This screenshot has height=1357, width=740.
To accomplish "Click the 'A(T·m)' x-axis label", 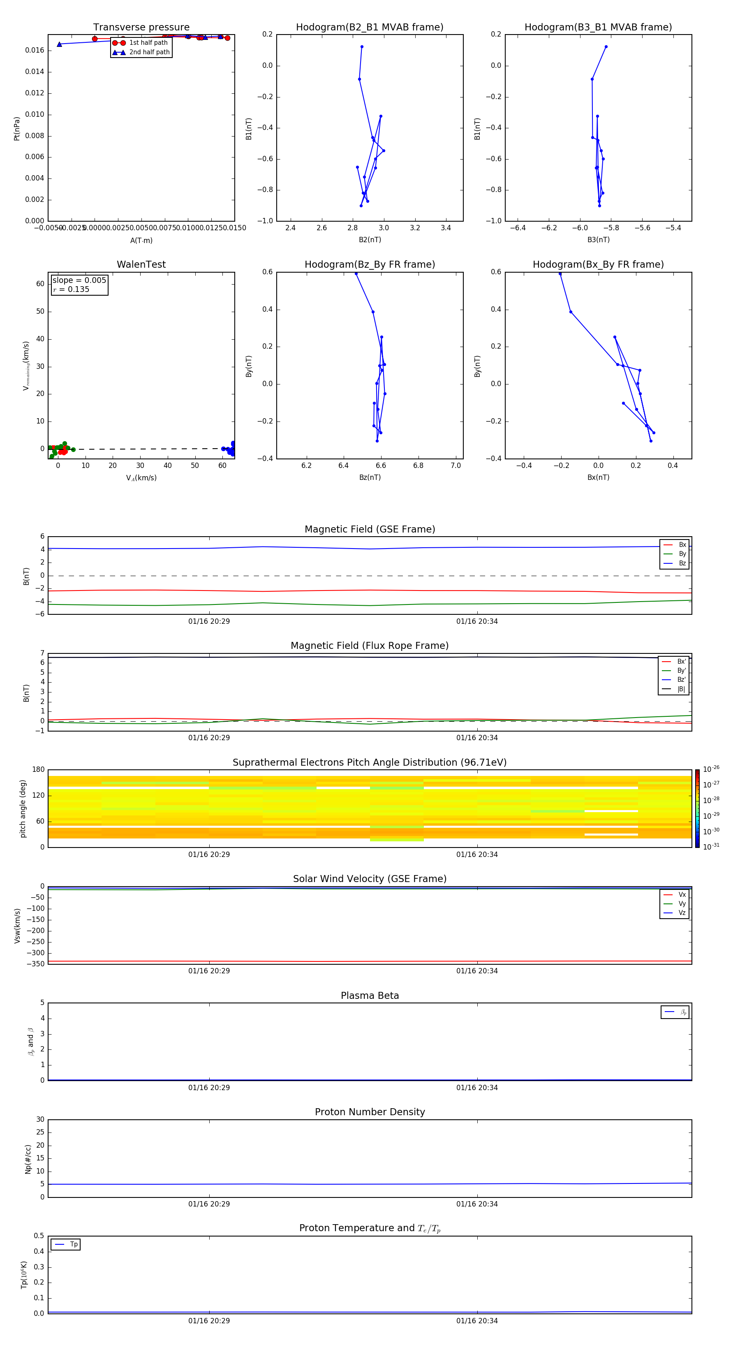I will pos(141,240).
